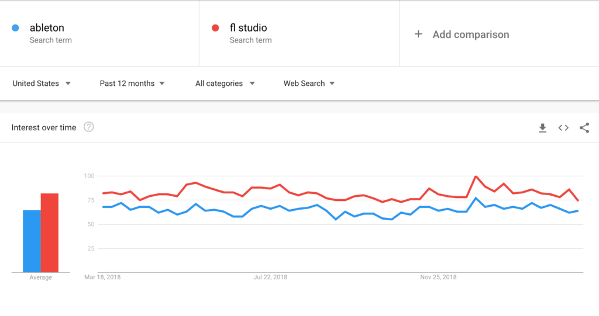Image resolution: width=599 pixels, height=316 pixels.
Task: Click the red average bar for fl studio
Action: [49, 232]
